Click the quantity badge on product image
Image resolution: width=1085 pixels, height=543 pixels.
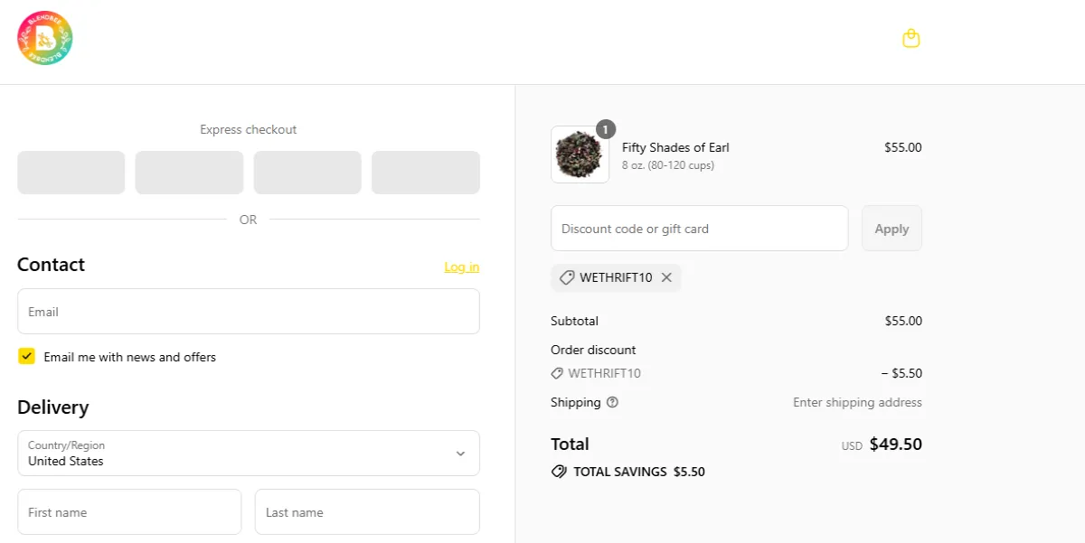(x=605, y=129)
